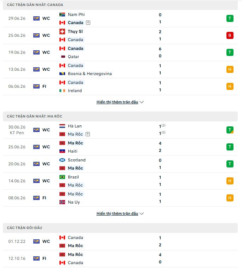The height and width of the screenshot is (268, 242).
Task: Click the Brazil flag icon
Action: [x=62, y=177]
